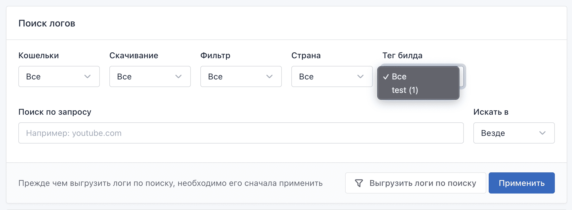Click the "Поиск логов" header text
This screenshot has height=210, width=572.
tap(47, 23)
